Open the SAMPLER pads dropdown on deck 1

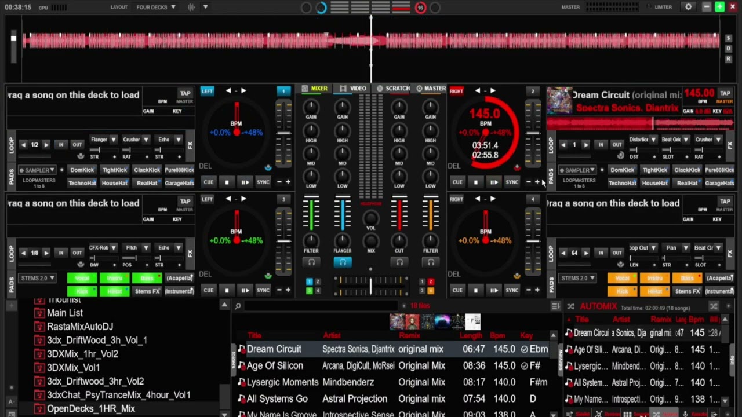click(38, 170)
